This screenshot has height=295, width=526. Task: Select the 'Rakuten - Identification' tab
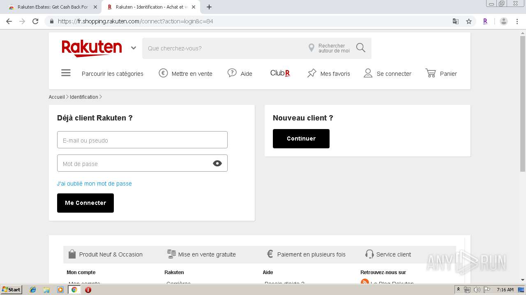(x=150, y=7)
